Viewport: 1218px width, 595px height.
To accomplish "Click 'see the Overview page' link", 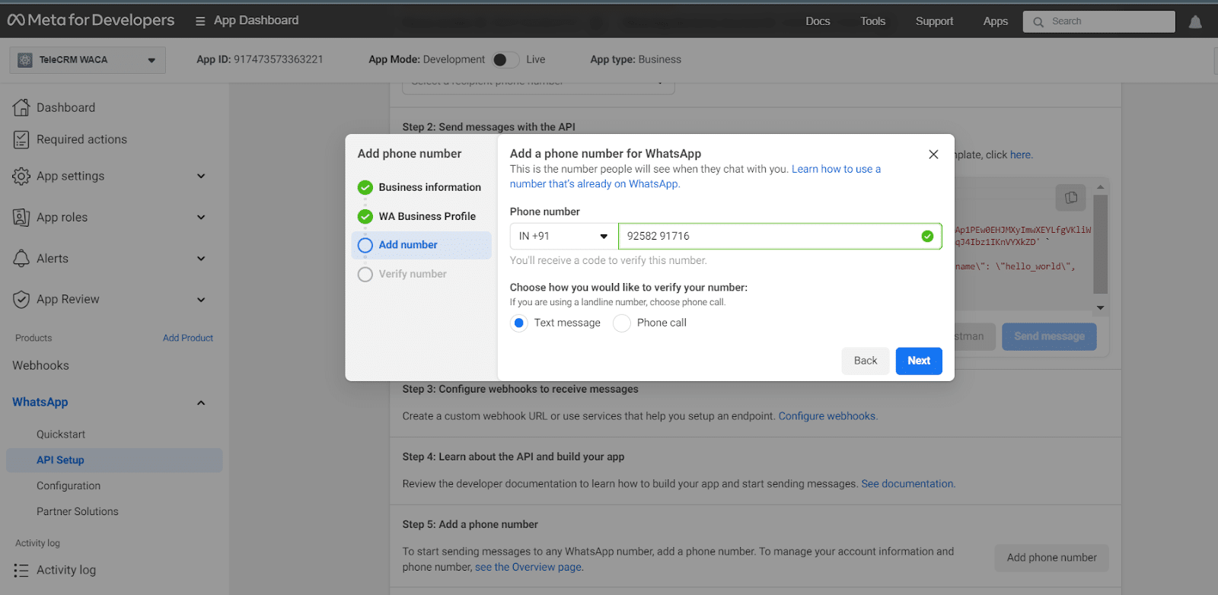I will (x=528, y=567).
